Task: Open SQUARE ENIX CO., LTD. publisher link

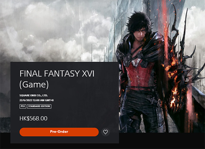Action: pos(34,96)
